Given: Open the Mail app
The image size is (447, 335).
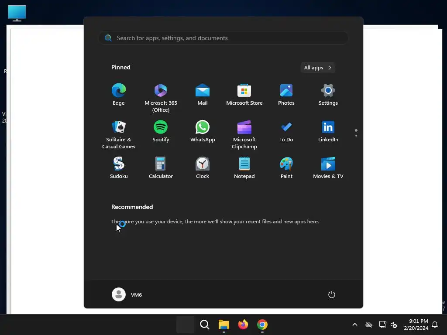Looking at the screenshot, I should click(x=203, y=95).
